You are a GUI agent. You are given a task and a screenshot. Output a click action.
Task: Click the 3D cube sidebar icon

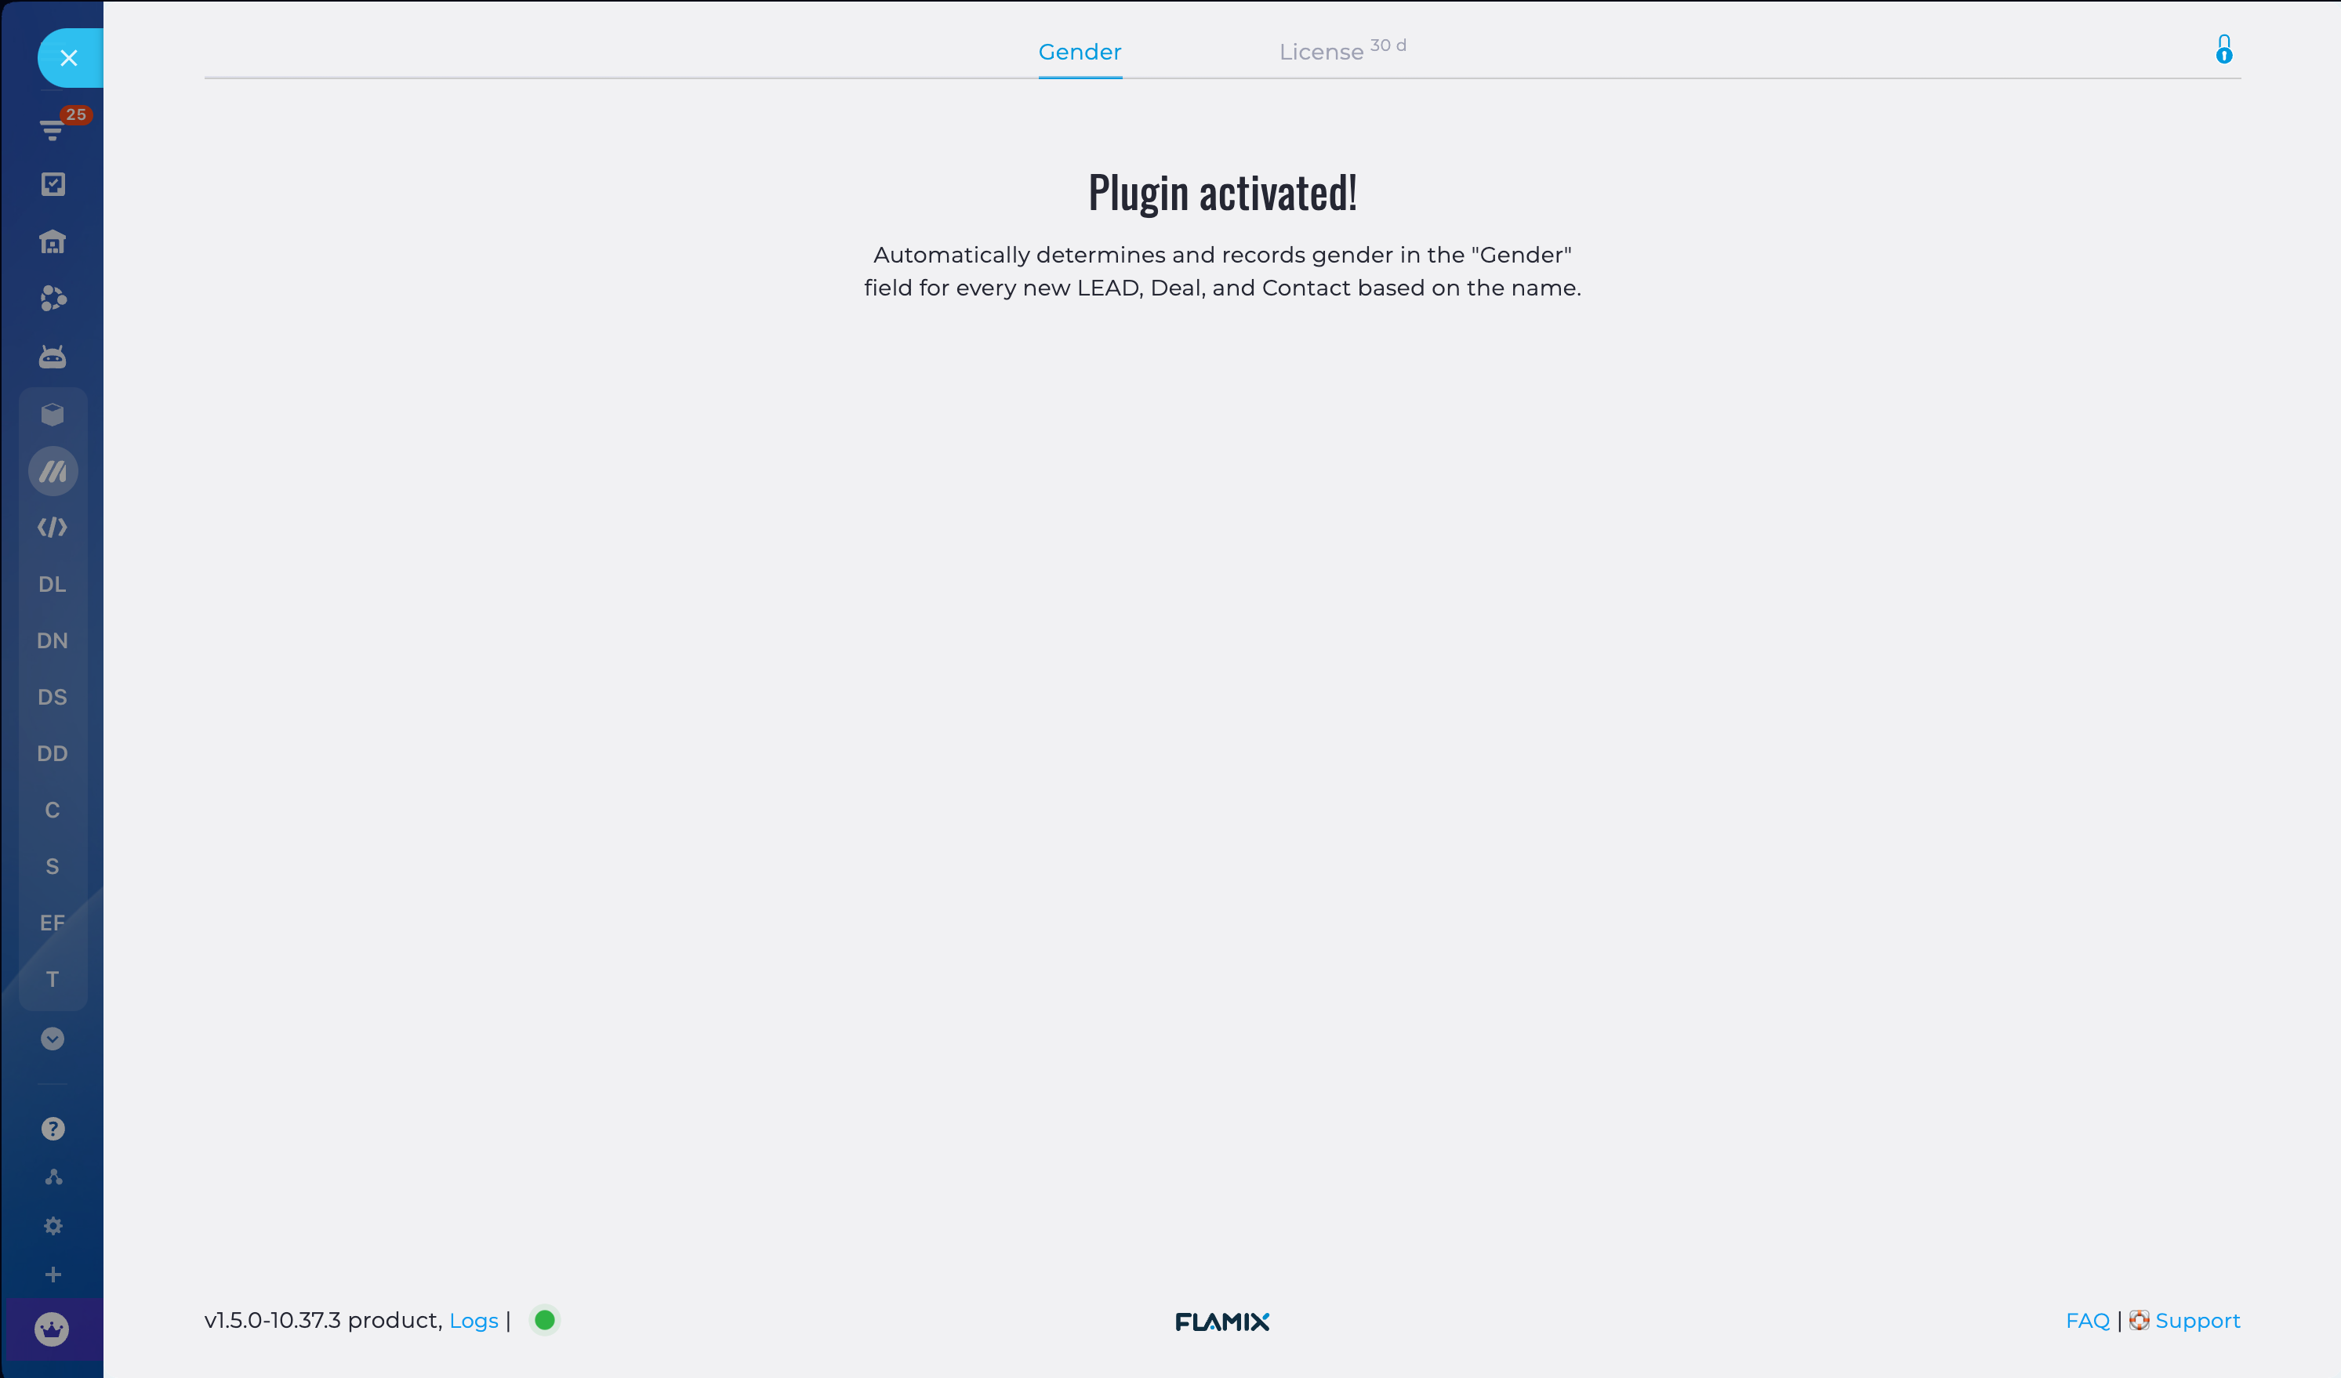pos(53,414)
